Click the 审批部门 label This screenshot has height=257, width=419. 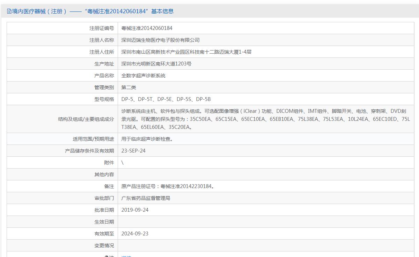coord(104,198)
